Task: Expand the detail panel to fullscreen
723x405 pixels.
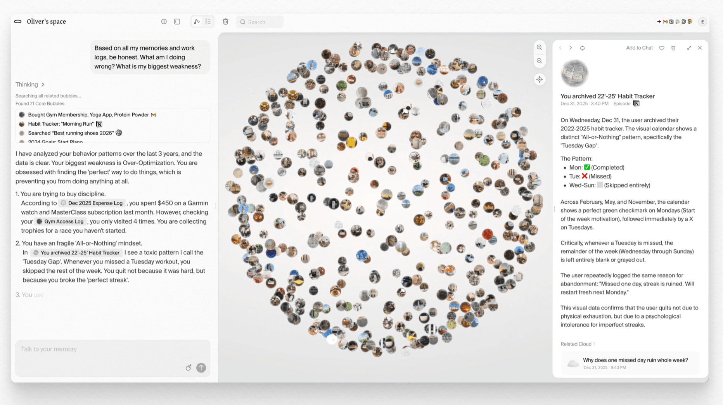Action: pos(689,48)
